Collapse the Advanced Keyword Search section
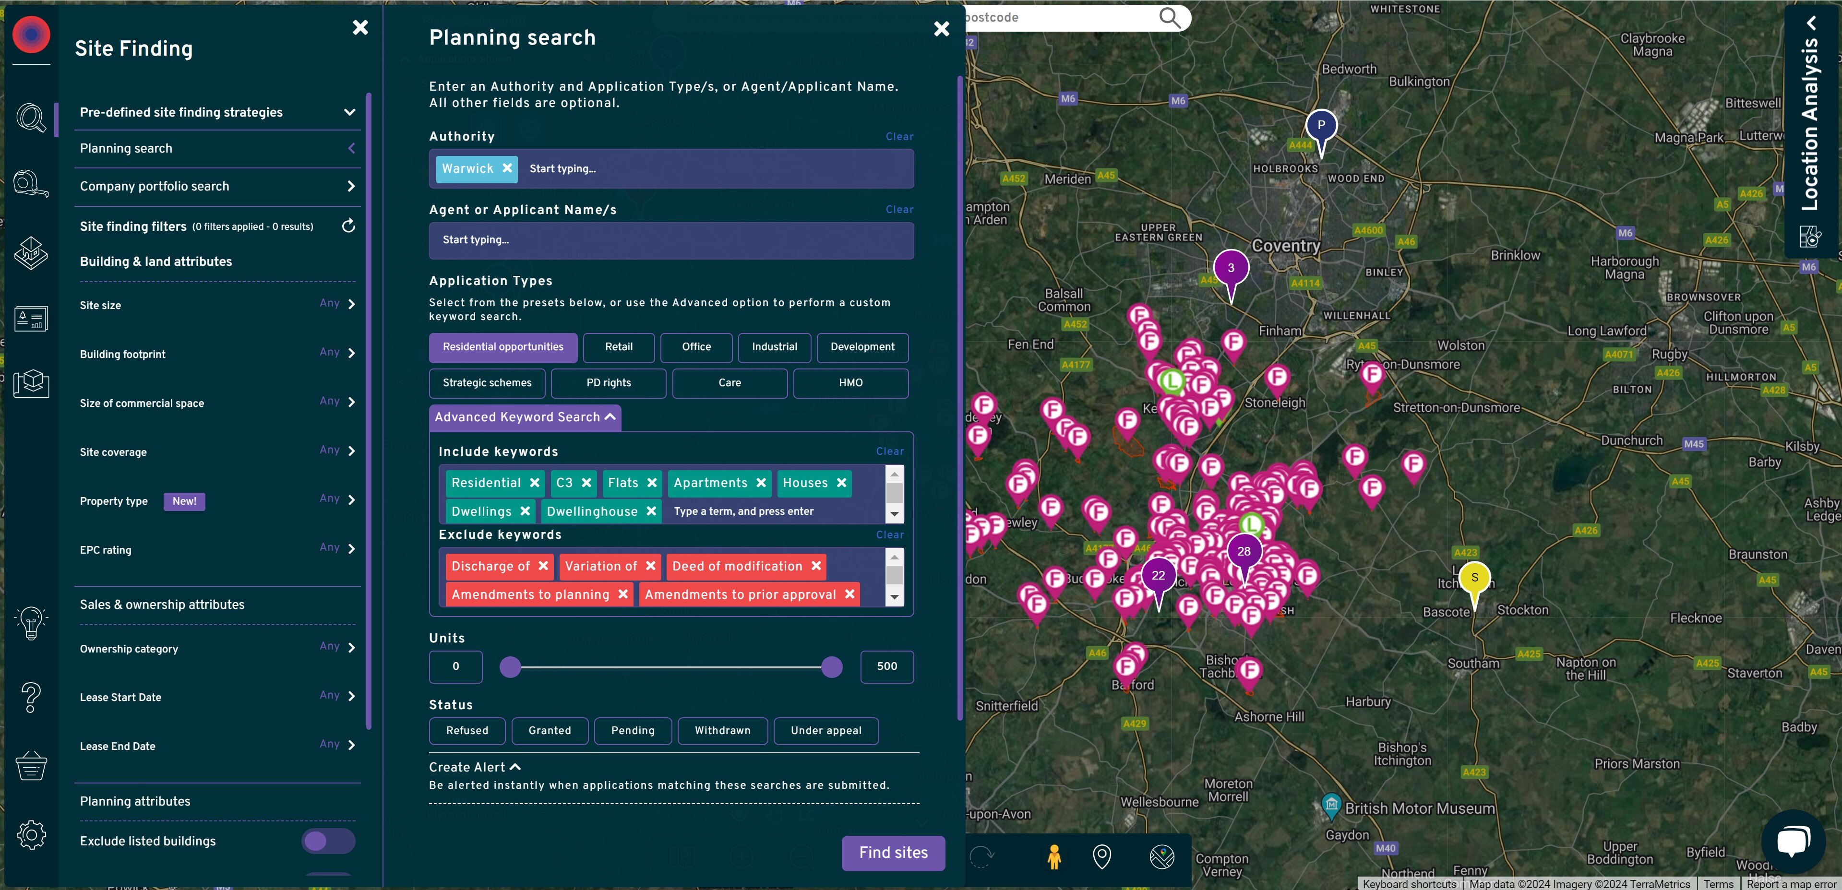1842x890 pixels. 524,417
